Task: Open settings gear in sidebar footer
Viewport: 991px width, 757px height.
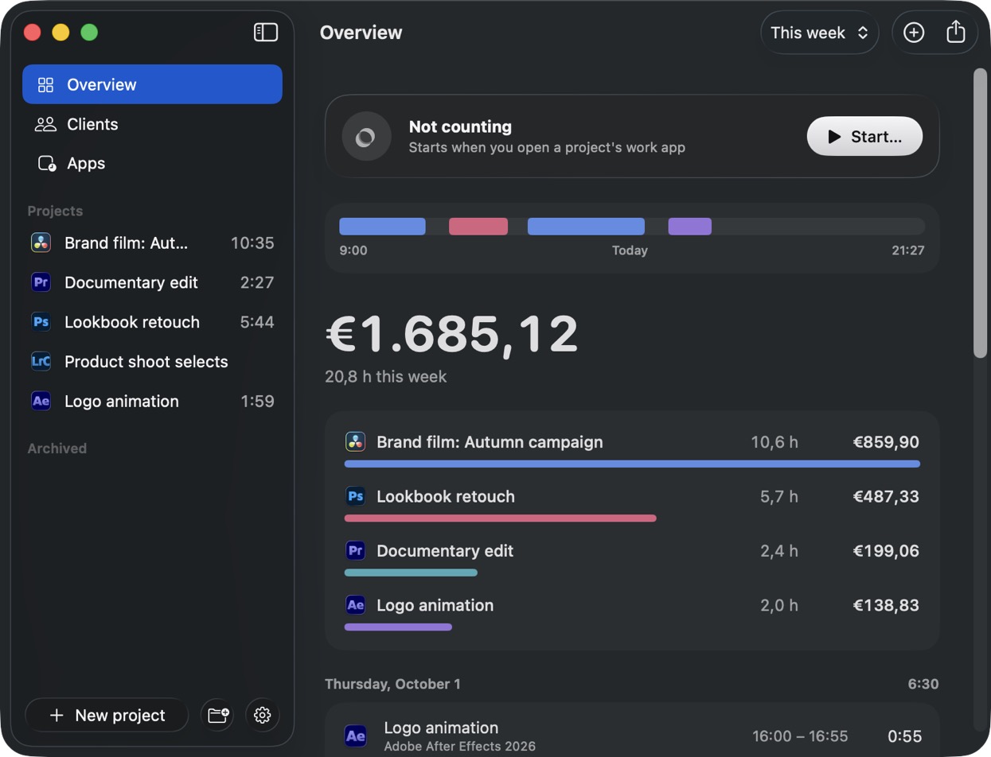Action: coord(263,715)
